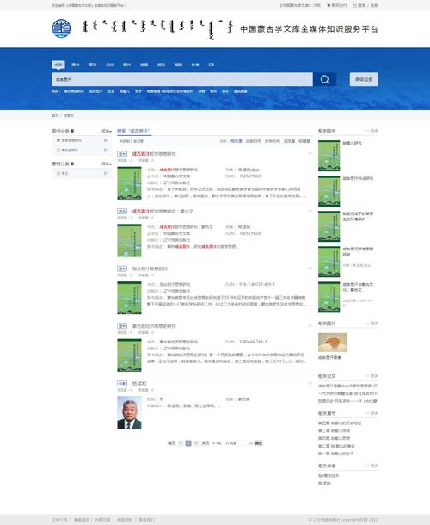Image resolution: width=430 pixels, height=525 pixels.
Task: Click the info icon beside 素材分类
Action: [x=72, y=164]
